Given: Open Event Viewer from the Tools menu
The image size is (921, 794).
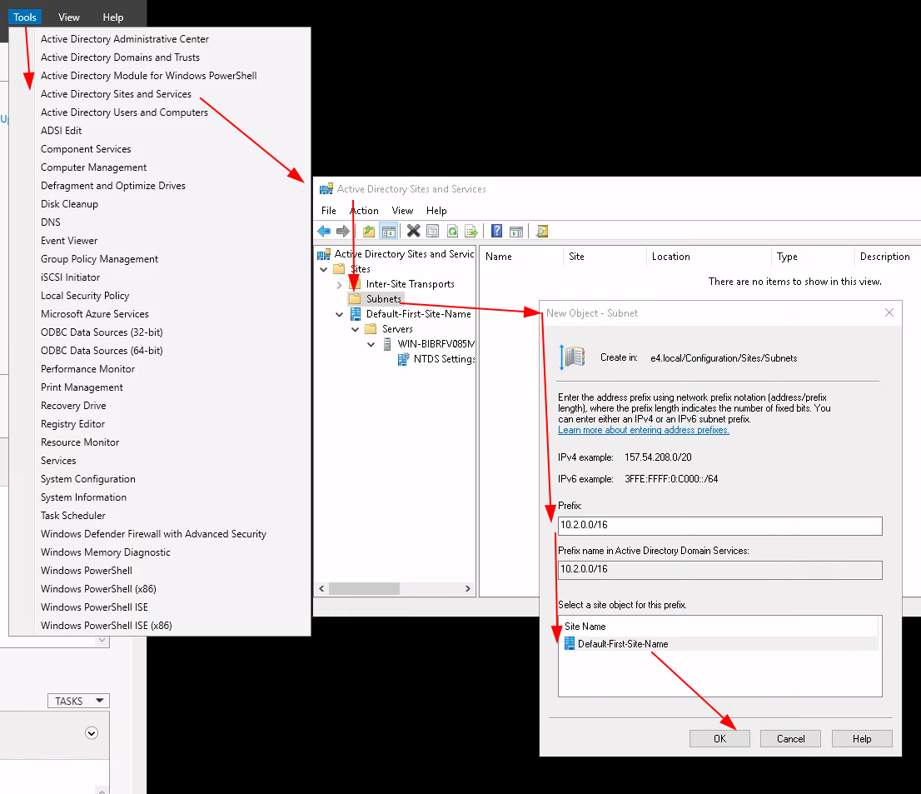Looking at the screenshot, I should point(69,241).
